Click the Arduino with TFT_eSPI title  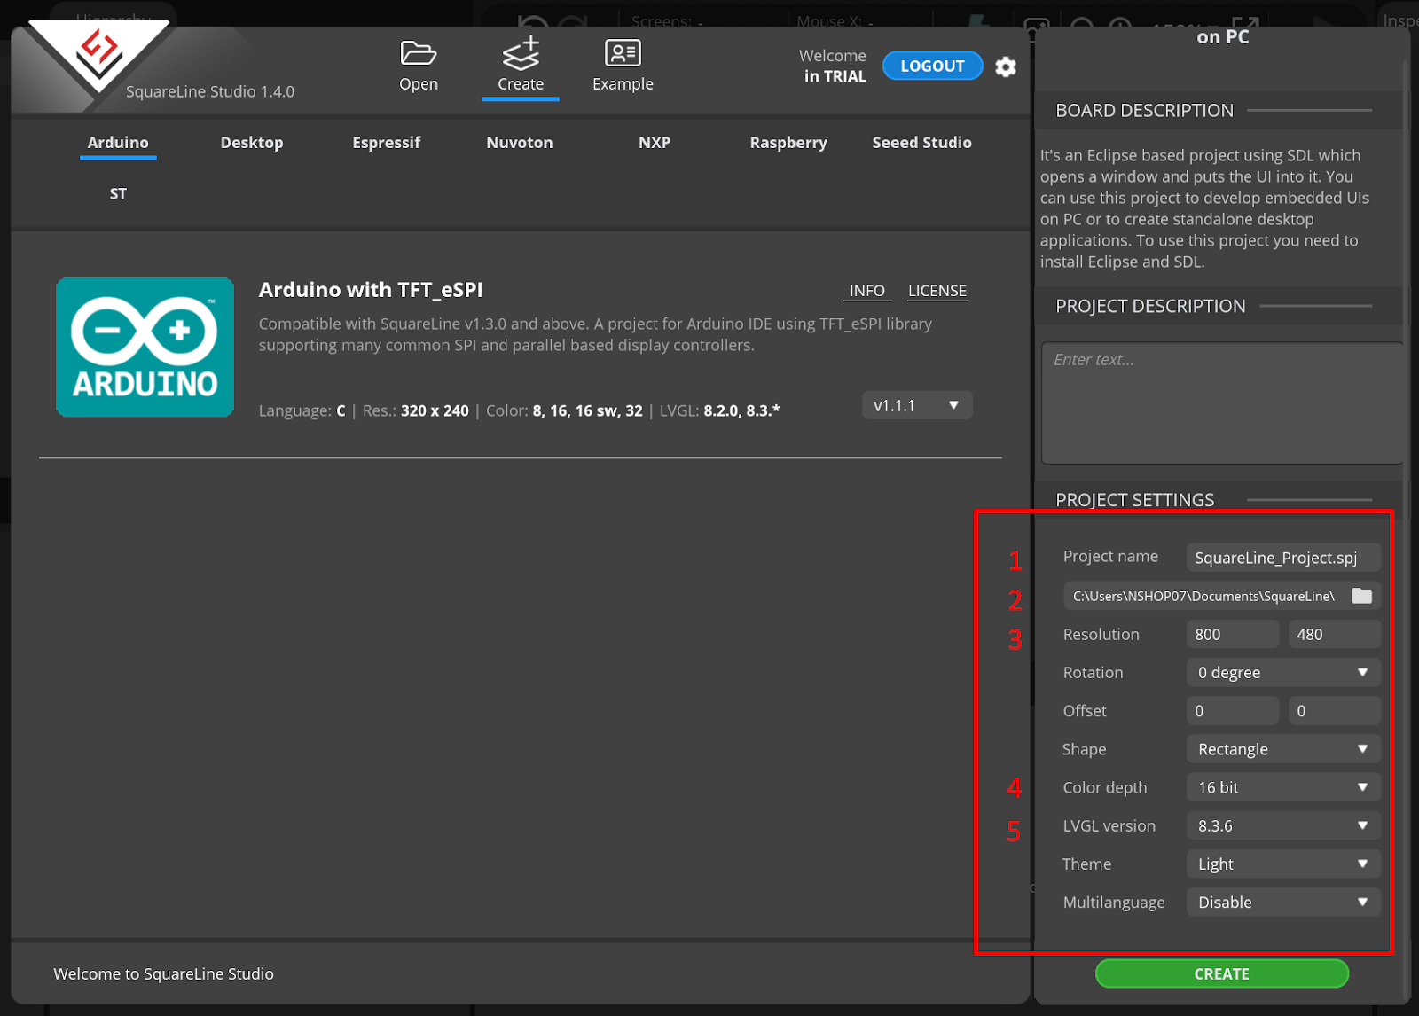371,290
